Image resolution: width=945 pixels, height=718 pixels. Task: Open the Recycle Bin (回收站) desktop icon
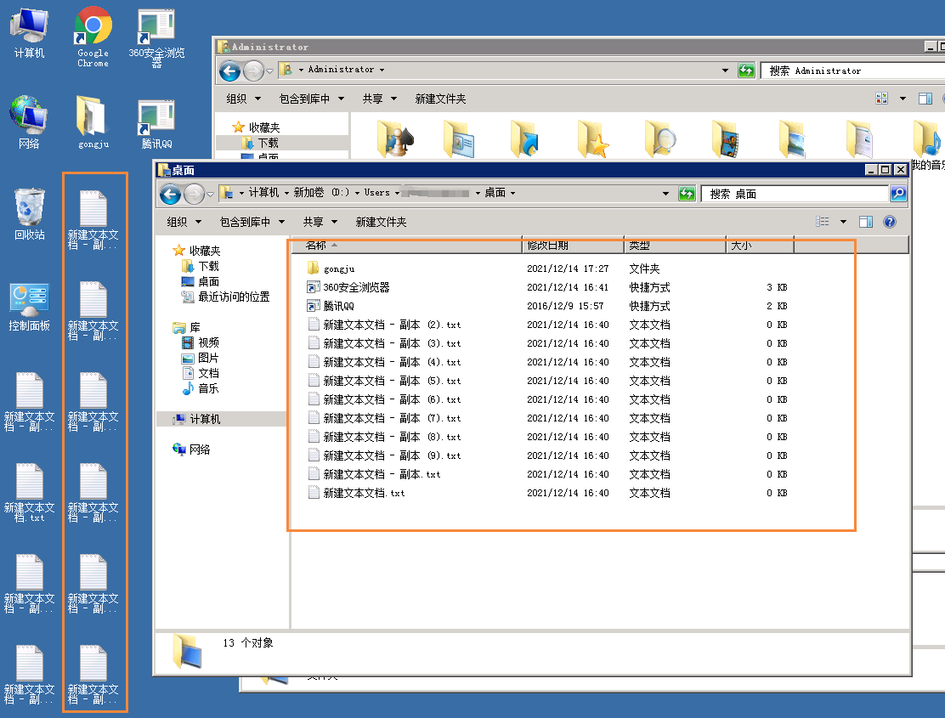(29, 208)
